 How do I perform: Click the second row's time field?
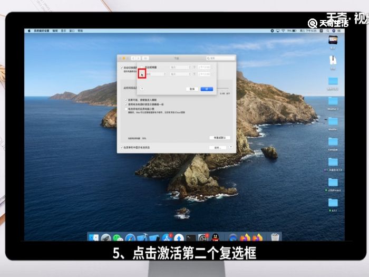click(x=203, y=74)
